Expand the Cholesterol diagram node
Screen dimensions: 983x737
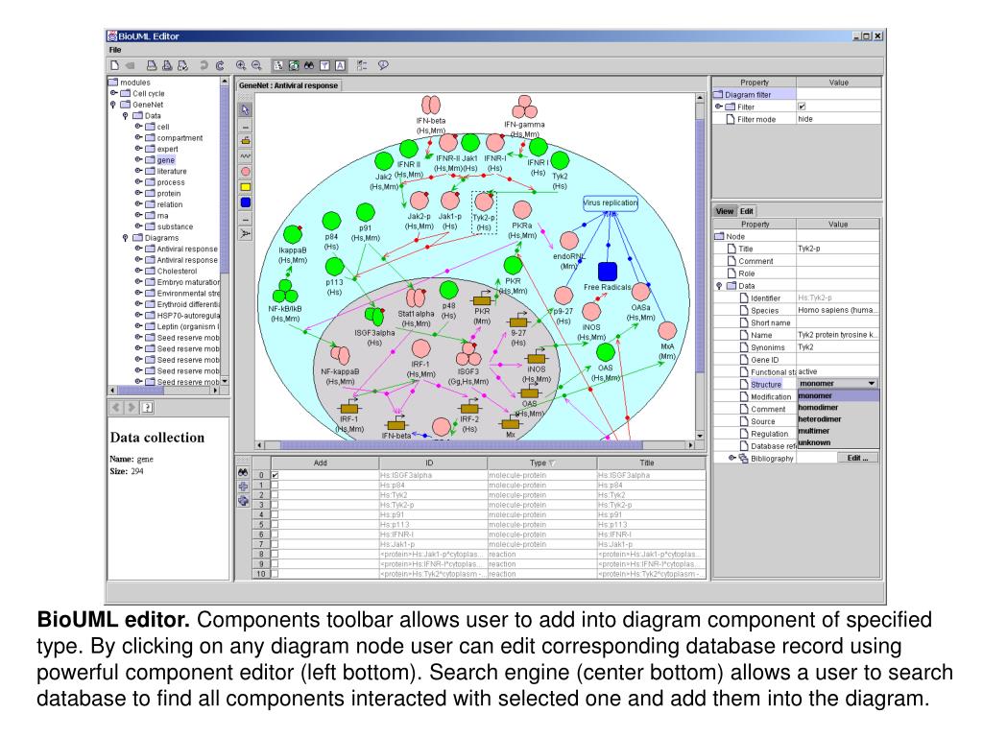138,271
